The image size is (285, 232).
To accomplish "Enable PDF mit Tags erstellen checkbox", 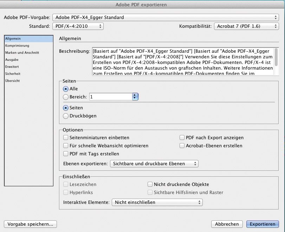I will click(x=66, y=154).
